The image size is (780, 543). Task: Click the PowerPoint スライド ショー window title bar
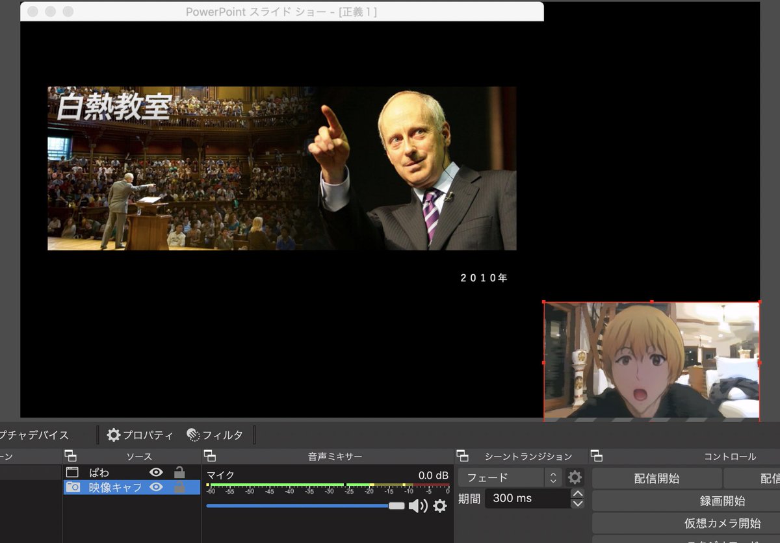pos(281,12)
